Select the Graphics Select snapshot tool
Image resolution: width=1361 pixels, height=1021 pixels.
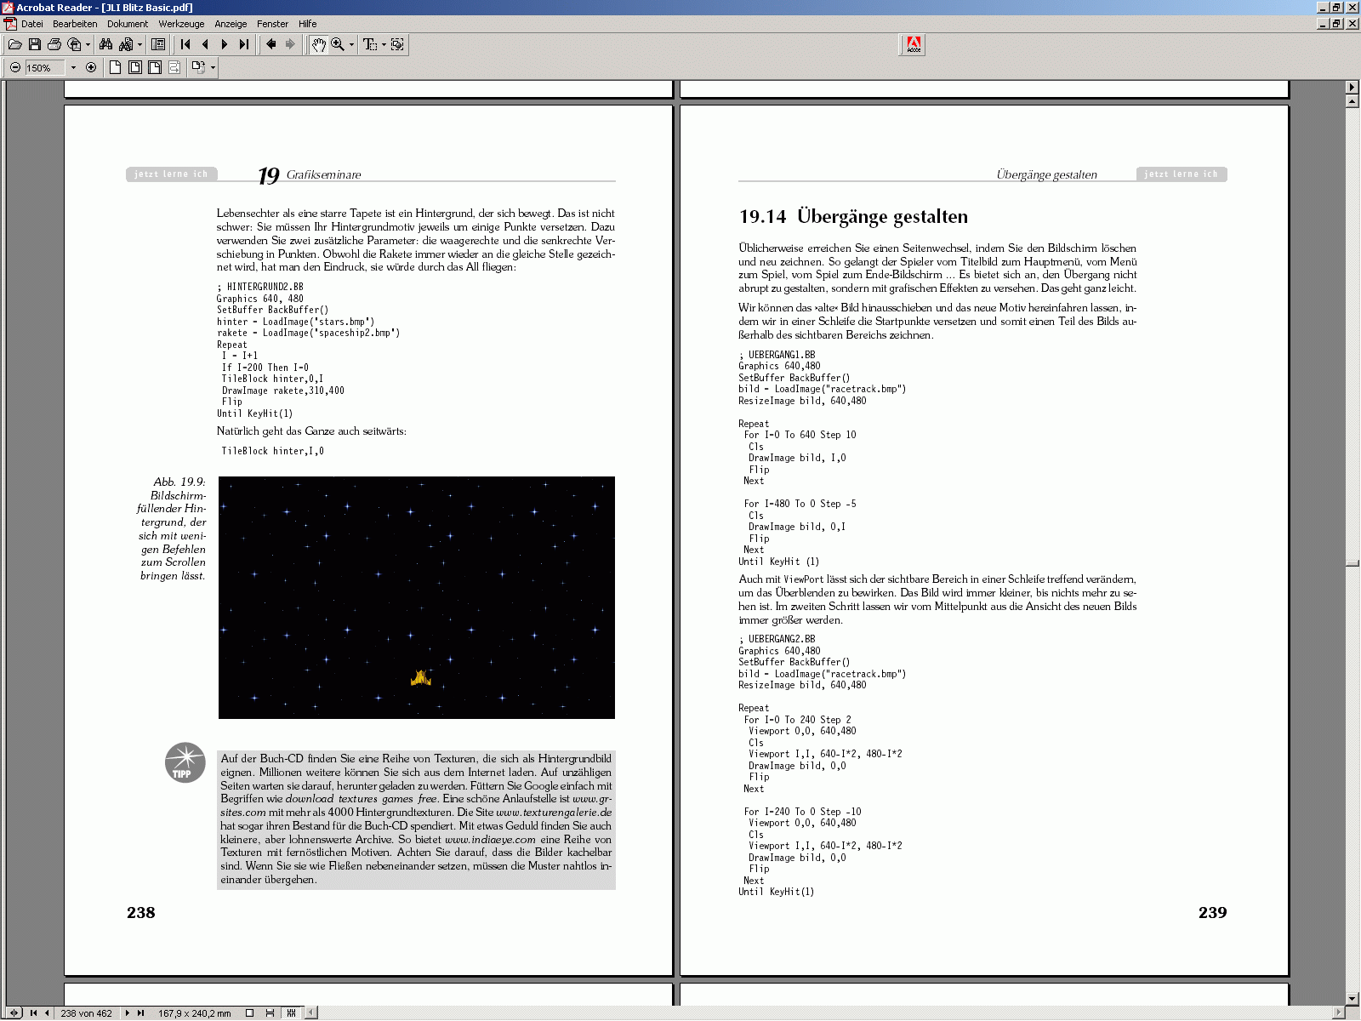click(x=397, y=44)
